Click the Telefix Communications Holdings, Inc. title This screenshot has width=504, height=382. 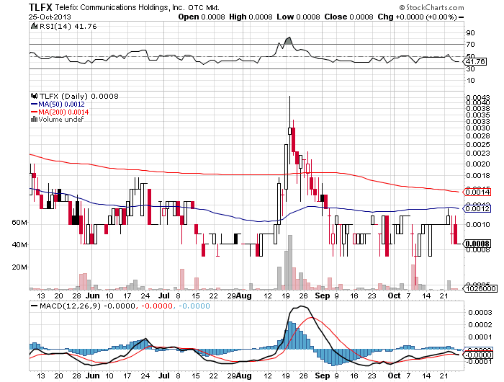pos(120,8)
